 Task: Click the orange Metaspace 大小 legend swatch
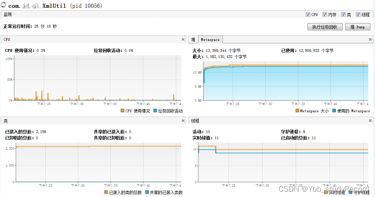[297, 111]
